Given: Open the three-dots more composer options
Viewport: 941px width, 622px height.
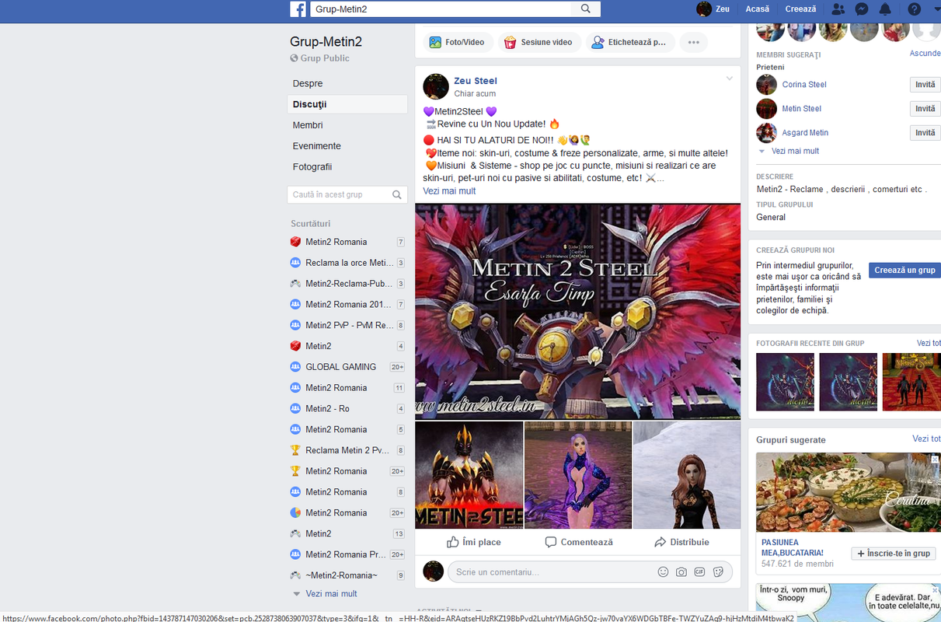Looking at the screenshot, I should [693, 43].
